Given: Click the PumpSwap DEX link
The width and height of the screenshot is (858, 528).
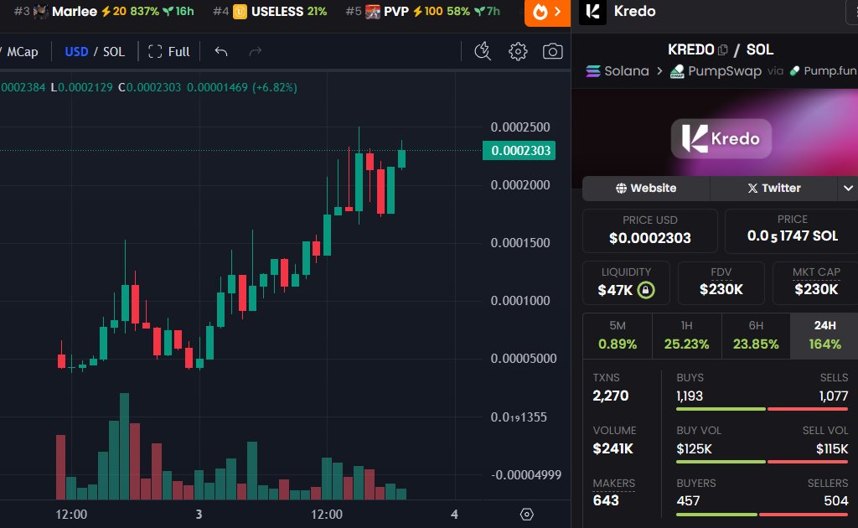Looking at the screenshot, I should (x=716, y=71).
